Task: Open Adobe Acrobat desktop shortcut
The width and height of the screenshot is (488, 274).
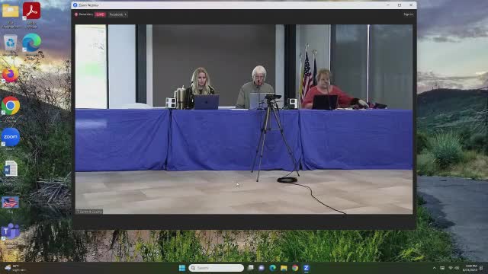Action: point(31,11)
